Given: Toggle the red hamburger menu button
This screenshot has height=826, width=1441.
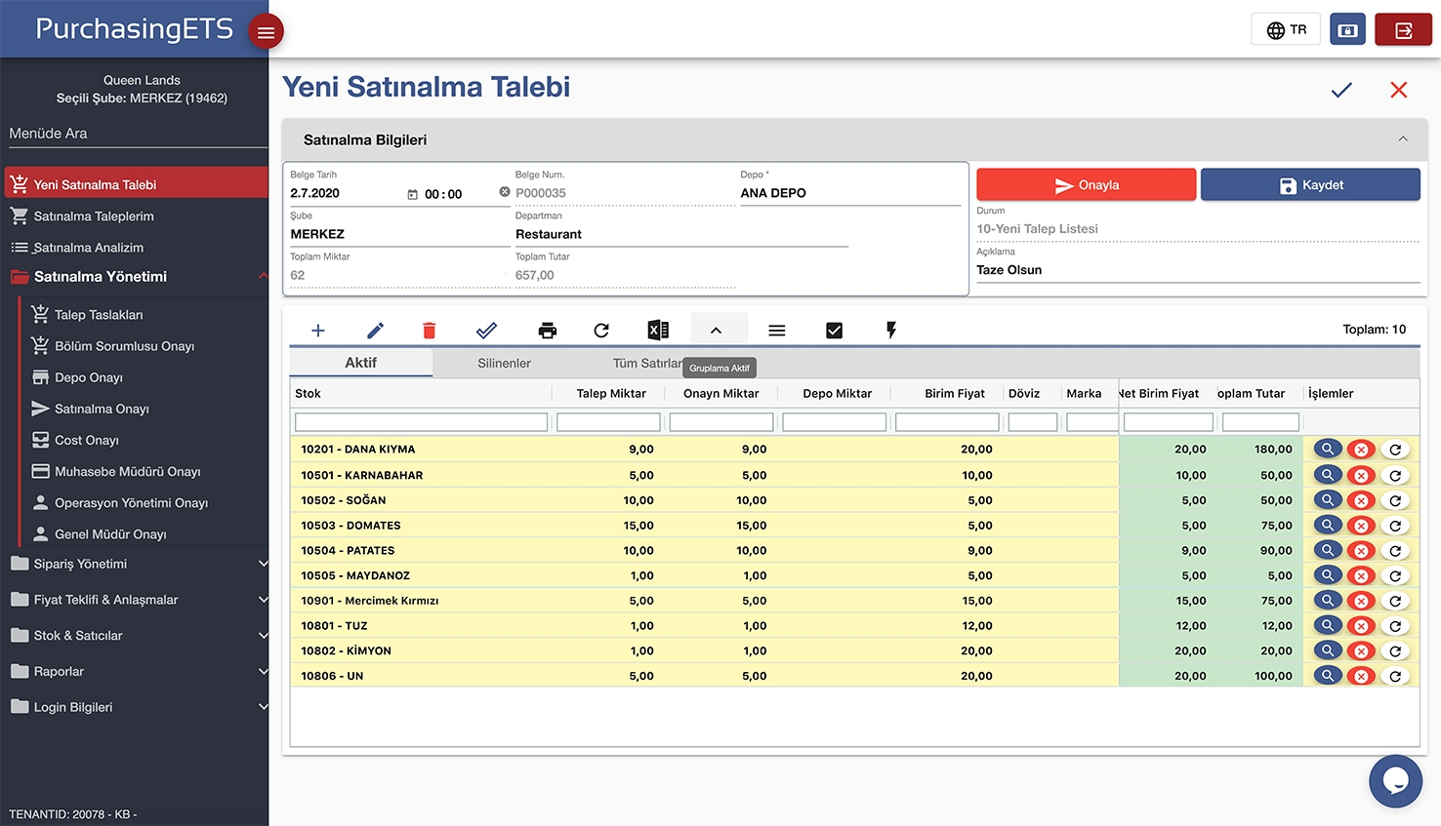Looking at the screenshot, I should coord(266,32).
